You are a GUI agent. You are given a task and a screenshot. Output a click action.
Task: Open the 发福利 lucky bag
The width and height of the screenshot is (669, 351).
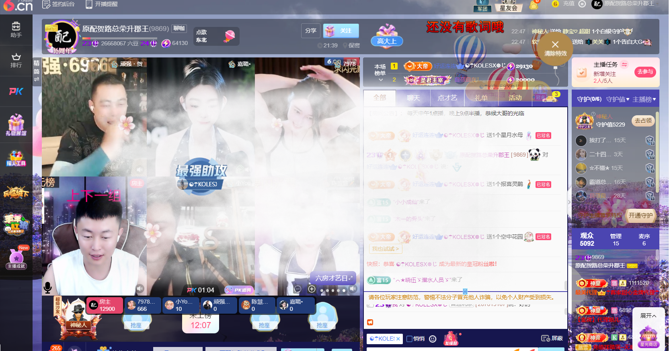pos(451,338)
